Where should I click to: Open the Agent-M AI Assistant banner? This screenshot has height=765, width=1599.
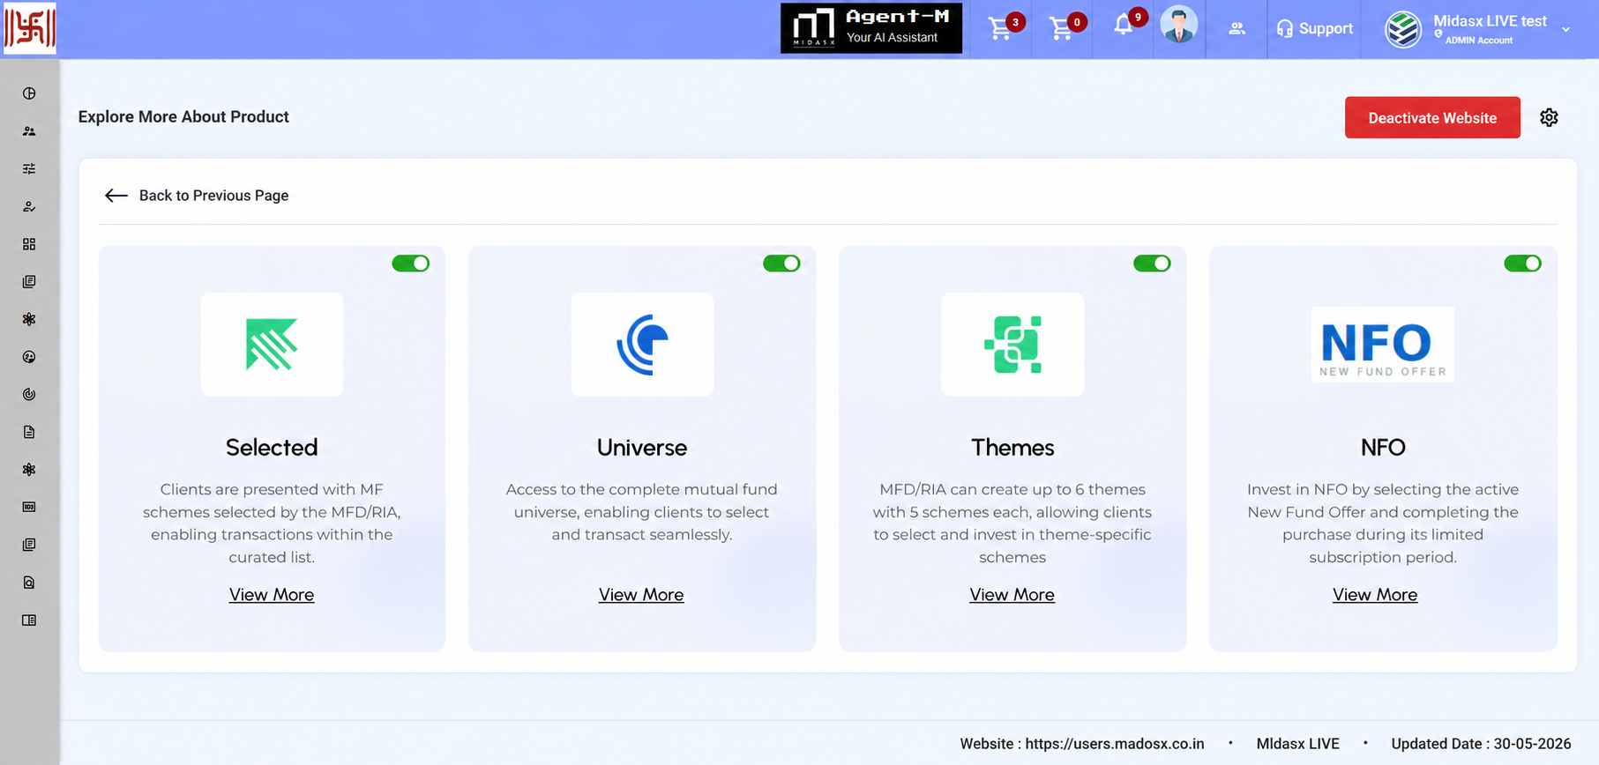click(871, 28)
